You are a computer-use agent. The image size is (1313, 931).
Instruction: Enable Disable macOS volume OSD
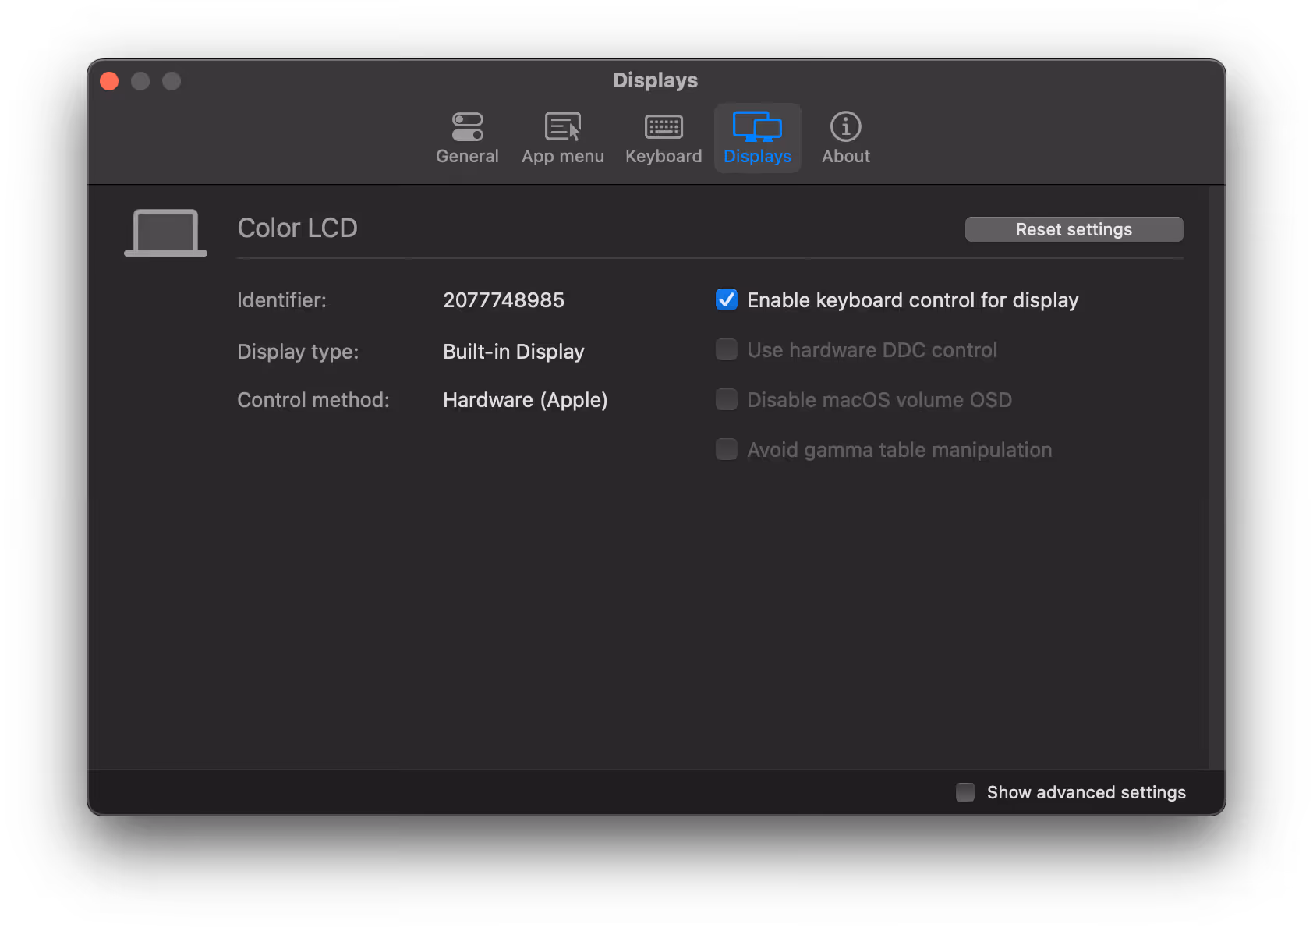click(x=726, y=399)
